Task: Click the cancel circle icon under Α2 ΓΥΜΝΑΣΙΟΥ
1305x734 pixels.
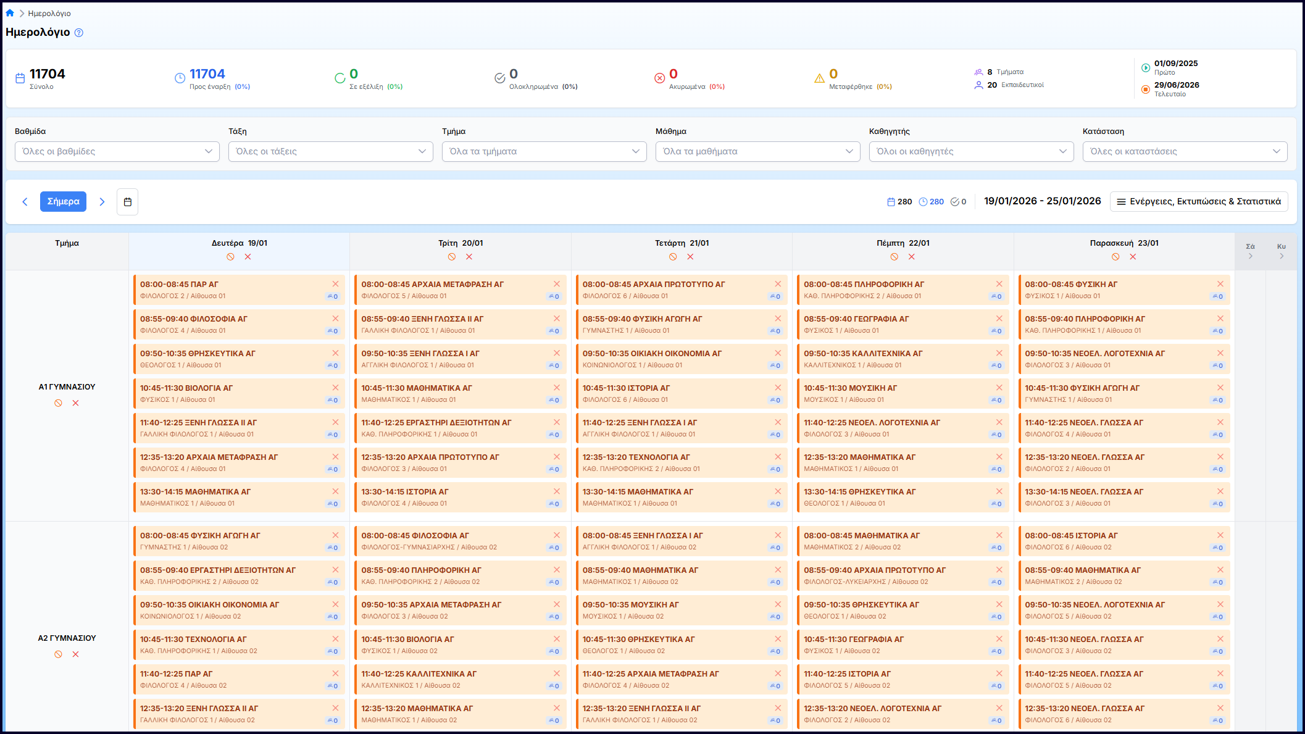Action: tap(58, 654)
